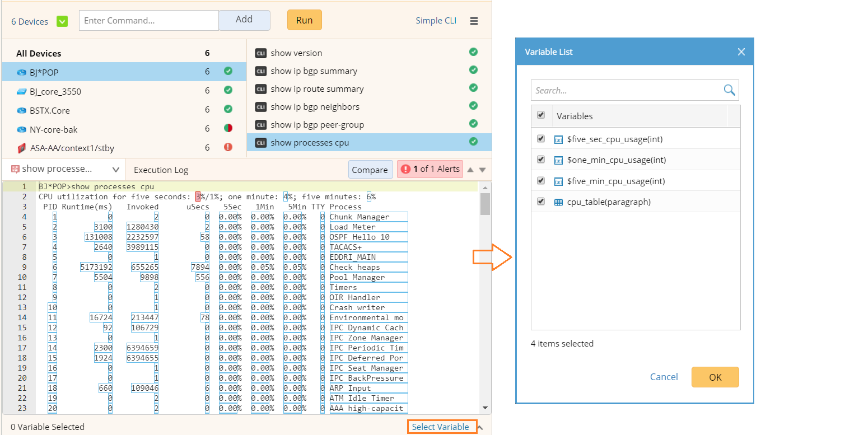Click the CLI icon next to show version

tap(260, 53)
